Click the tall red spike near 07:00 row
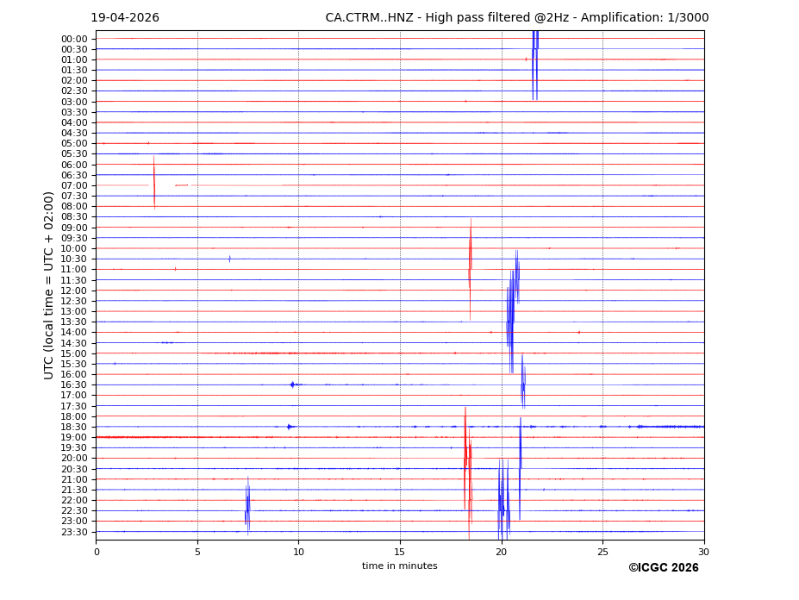The image size is (799, 600). [x=154, y=183]
